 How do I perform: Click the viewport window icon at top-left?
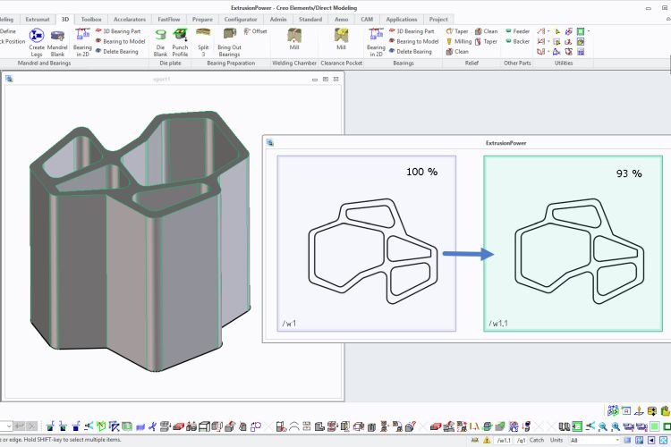[x=9, y=79]
